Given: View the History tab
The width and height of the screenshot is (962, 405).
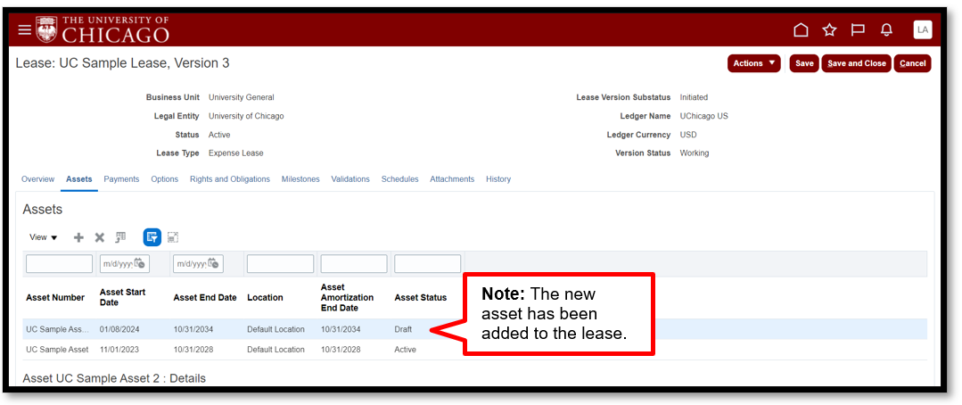Looking at the screenshot, I should [x=498, y=179].
